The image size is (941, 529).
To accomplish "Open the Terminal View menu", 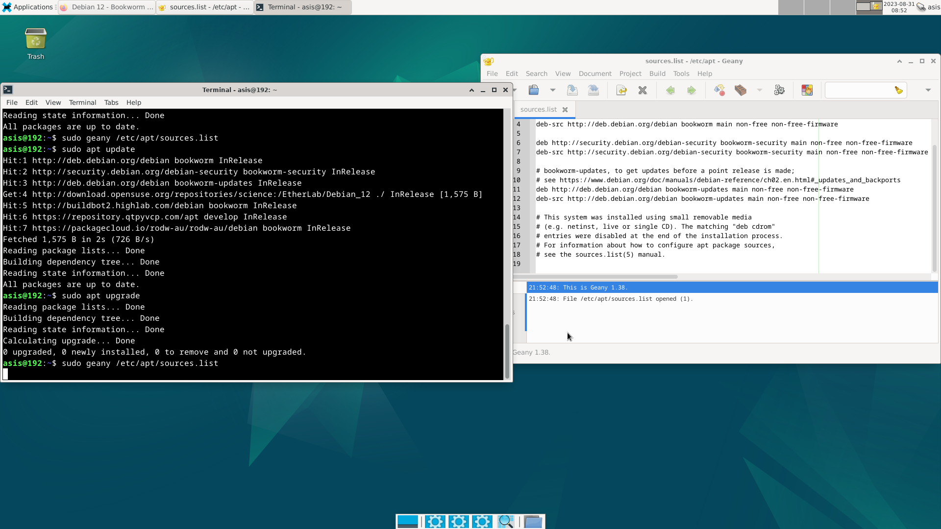I will tap(53, 102).
